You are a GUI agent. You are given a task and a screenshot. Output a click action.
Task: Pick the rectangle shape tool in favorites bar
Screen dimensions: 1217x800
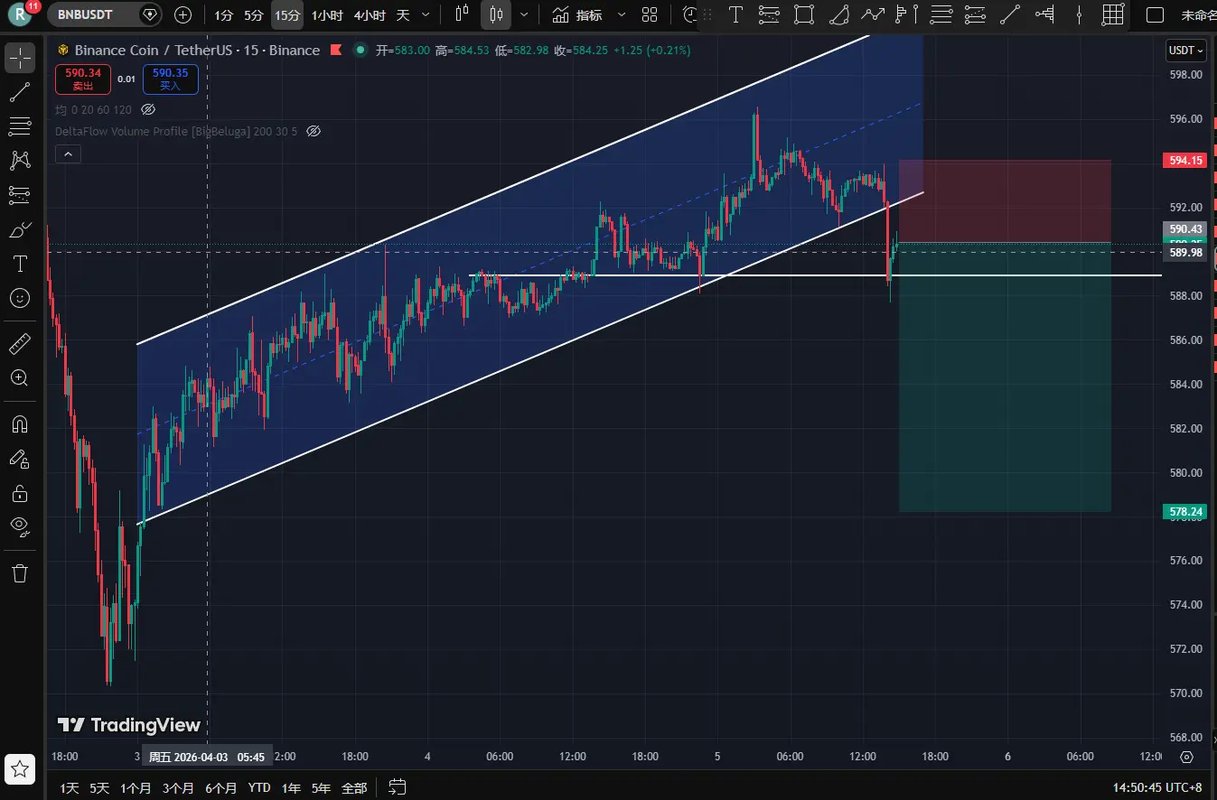(803, 14)
